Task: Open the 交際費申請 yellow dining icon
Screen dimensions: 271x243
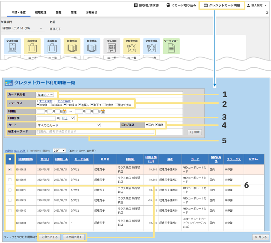Action: pyautogui.click(x=132, y=48)
